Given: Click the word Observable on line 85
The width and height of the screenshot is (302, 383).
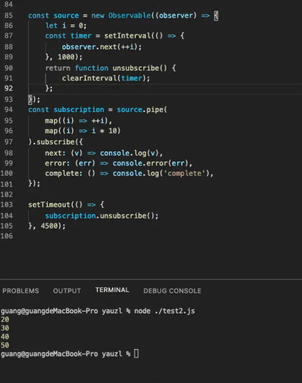Looking at the screenshot, I should pyautogui.click(x=130, y=15).
